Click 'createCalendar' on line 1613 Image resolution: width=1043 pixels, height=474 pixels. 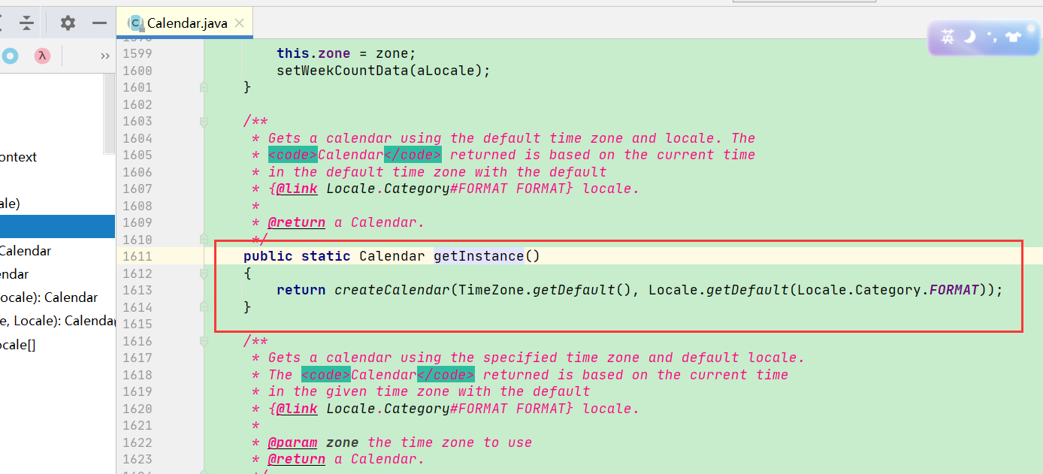[392, 290]
